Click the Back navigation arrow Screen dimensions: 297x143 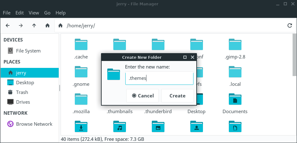point(8,25)
